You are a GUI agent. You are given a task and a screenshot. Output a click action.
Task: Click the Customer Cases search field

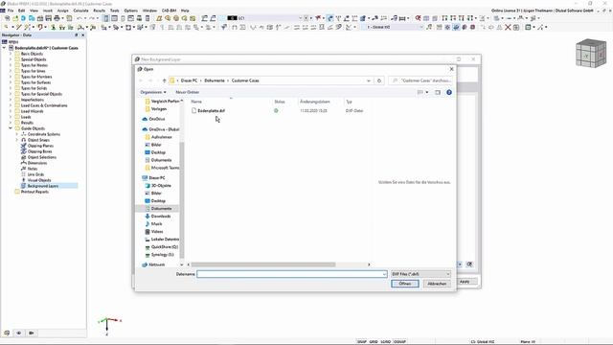click(x=421, y=80)
